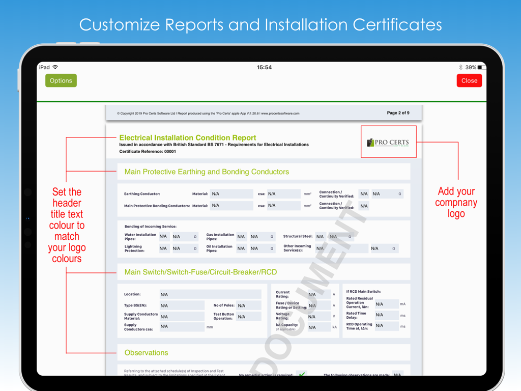Click the Add your company logo label
This screenshot has height=391, width=521.
pos(456,203)
